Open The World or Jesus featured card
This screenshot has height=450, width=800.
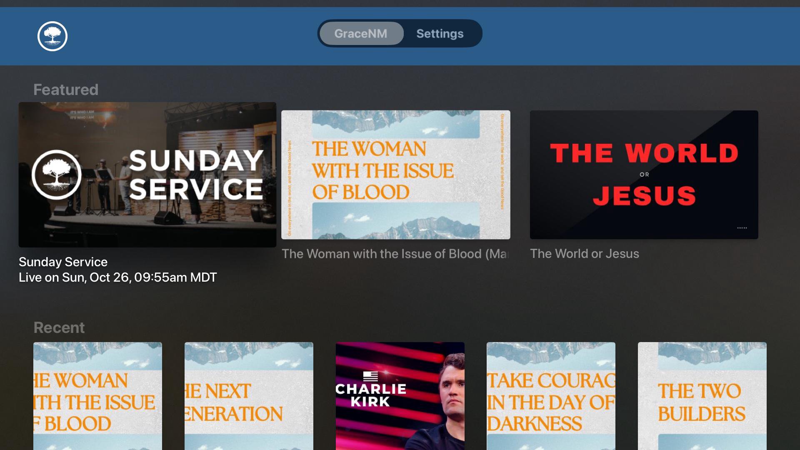coord(644,175)
